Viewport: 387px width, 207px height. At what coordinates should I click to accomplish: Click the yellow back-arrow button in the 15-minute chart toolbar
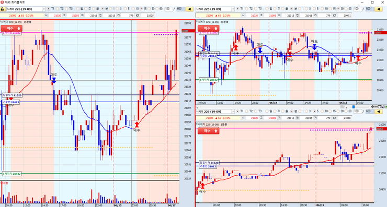pyautogui.click(x=189, y=9)
